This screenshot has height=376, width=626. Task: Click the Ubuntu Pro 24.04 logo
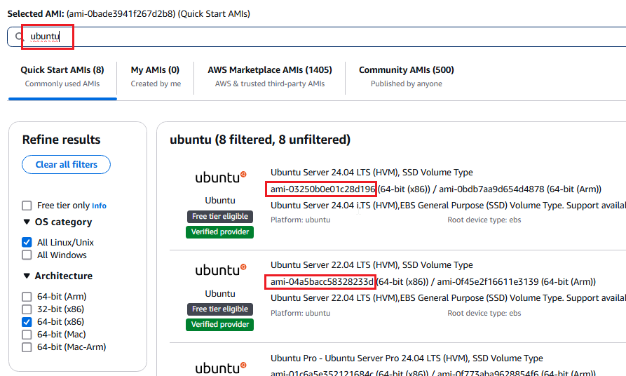tap(220, 368)
